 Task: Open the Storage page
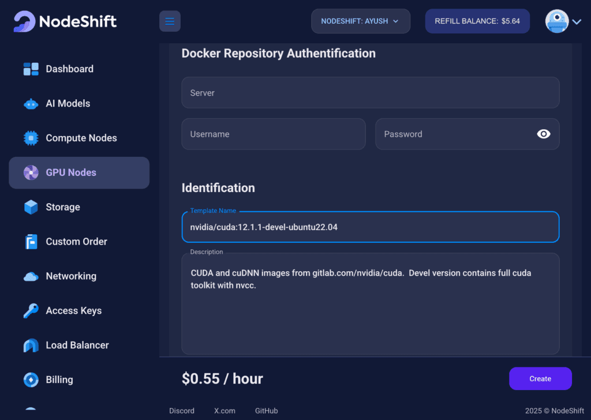click(x=79, y=207)
